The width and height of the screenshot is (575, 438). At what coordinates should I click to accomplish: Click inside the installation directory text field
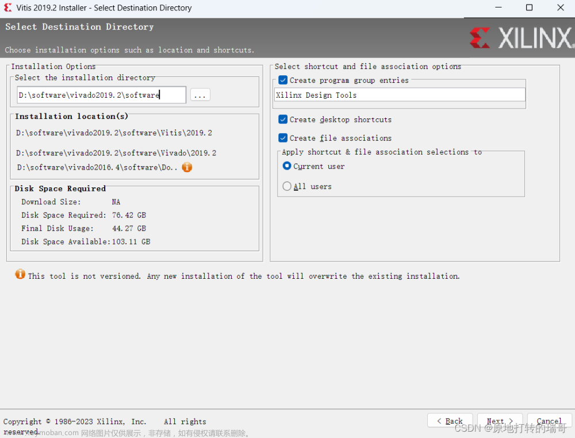pyautogui.click(x=101, y=94)
